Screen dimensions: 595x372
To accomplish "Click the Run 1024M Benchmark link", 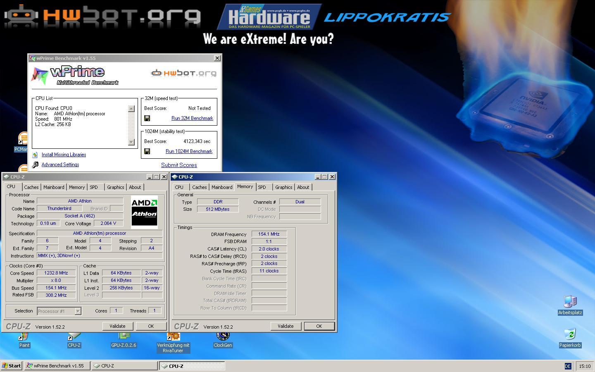I will (x=189, y=151).
